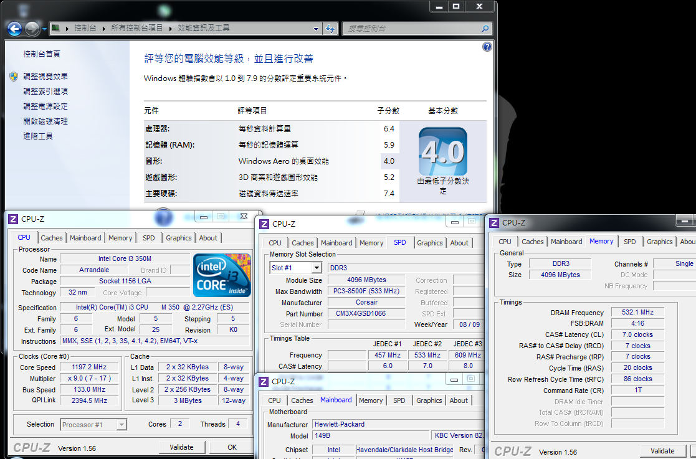The image size is (696, 459).
Task: Click the computer icon at address bar start
Action: pos(55,28)
